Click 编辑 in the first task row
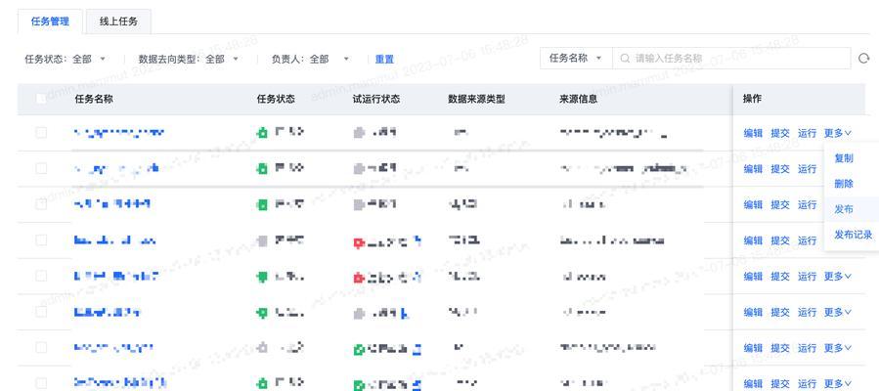The width and height of the screenshot is (879, 391). [753, 133]
